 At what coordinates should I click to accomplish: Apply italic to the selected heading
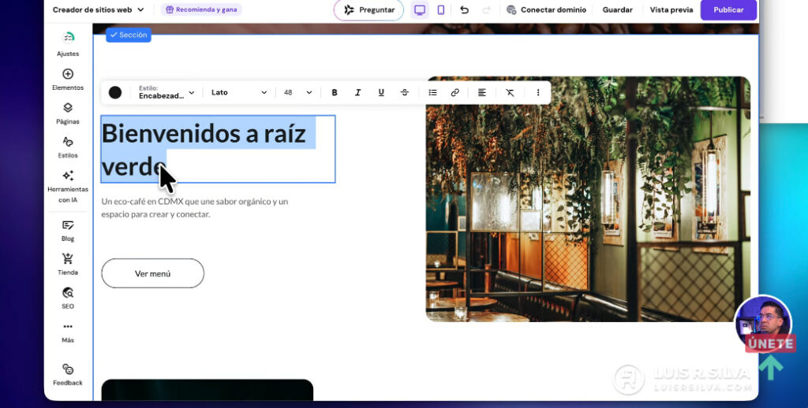[x=357, y=93]
